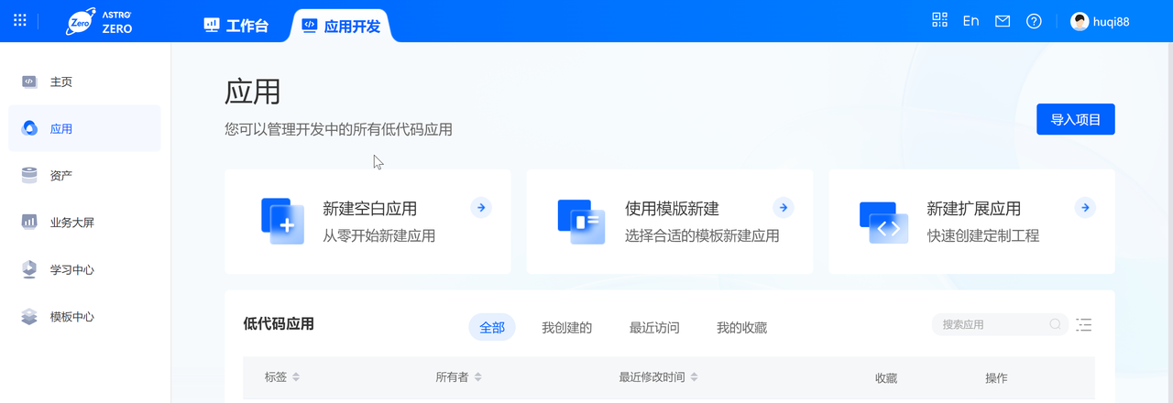Image resolution: width=1173 pixels, height=403 pixels.
Task: Open the app grid launcher icon
Action: click(x=20, y=20)
